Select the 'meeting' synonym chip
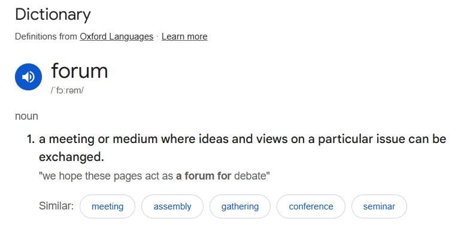The width and height of the screenshot is (461, 225). pos(107,206)
